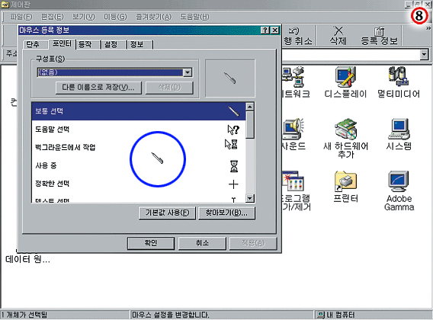Click the 등록 정보 toolbar icon
The image size is (433, 320).
pos(379,35)
